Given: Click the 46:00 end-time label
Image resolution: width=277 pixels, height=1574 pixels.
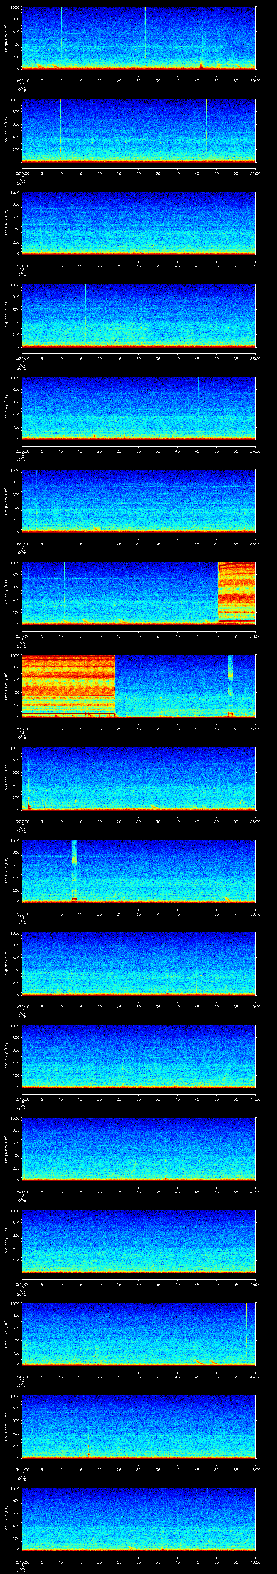Looking at the screenshot, I should [255, 1562].
